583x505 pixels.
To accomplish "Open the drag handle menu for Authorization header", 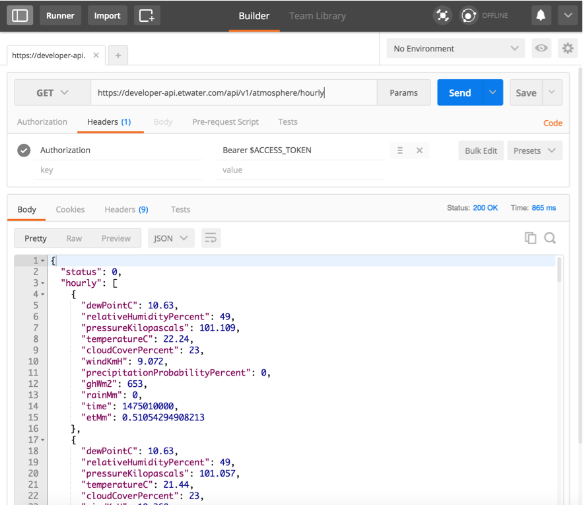I will [400, 151].
